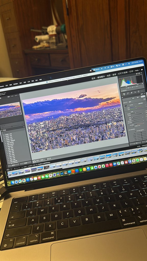The image size is (147, 261).
Task: Select the Healing eraser tool
Action: click(x=132, y=93)
